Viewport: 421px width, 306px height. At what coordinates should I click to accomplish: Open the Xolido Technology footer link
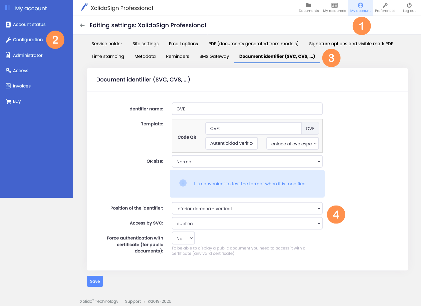point(99,301)
